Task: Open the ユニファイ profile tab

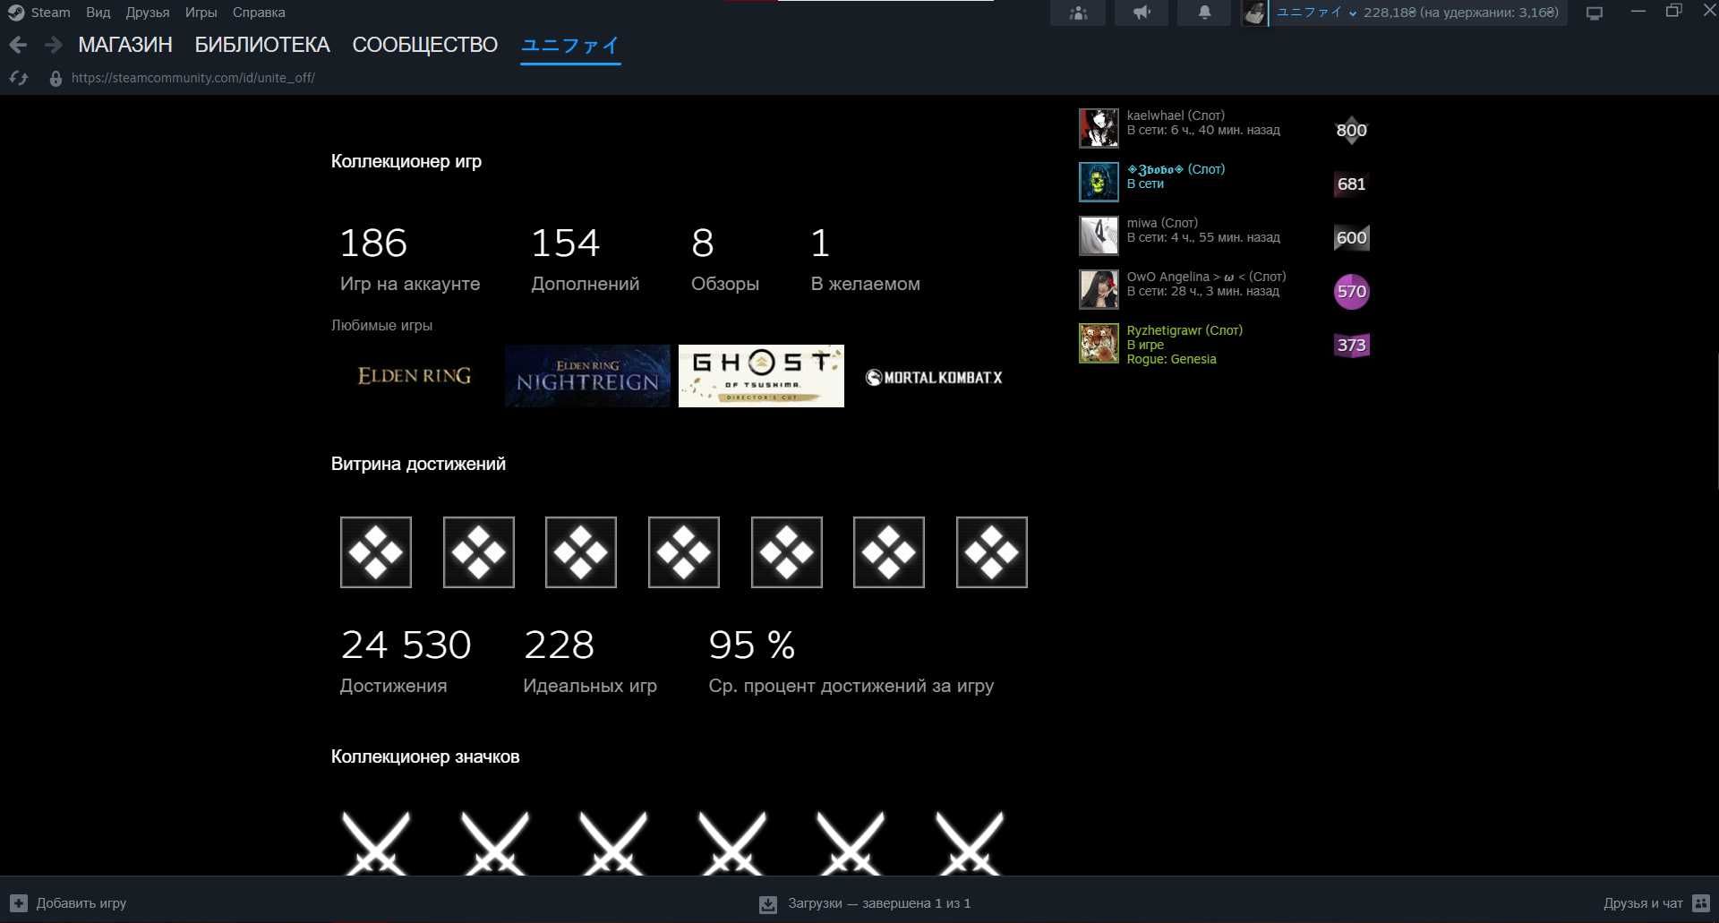Action: pos(570,45)
